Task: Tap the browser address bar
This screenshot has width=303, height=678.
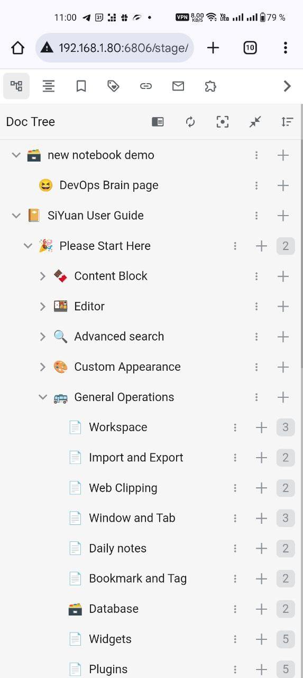Action: coord(115,48)
